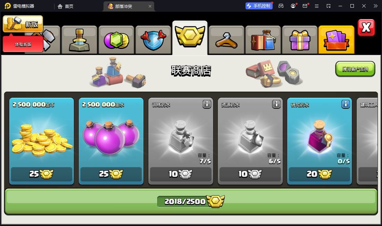Viewport: 382px width, 226px height.
Task: Close the shop with red X
Action: point(366,27)
